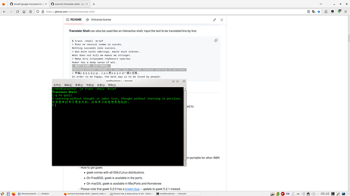Viewport: 350px width, 196px height.
Task: Open the Firefox hamburger application menu
Action: tap(345, 12)
